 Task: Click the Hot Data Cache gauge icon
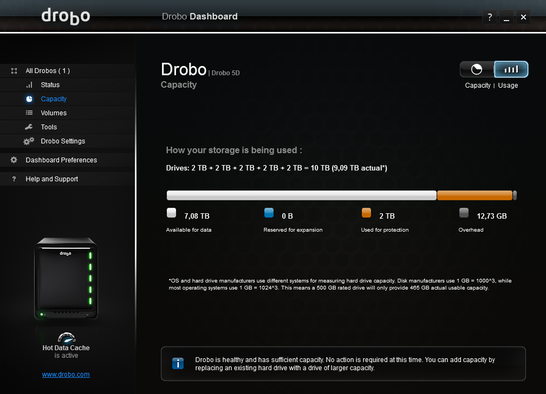66,337
